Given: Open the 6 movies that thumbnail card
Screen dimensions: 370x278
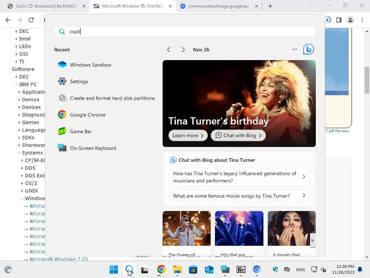Looking at the screenshot, I should (292, 233).
